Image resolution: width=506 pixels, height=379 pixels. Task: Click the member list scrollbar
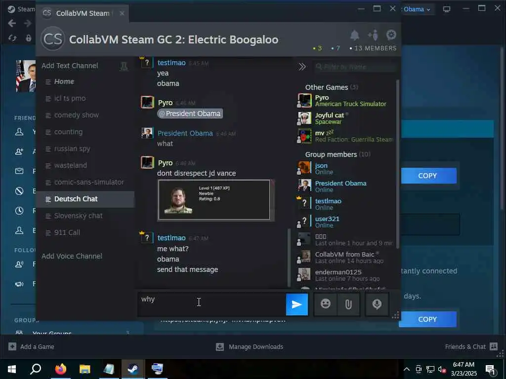click(x=398, y=164)
